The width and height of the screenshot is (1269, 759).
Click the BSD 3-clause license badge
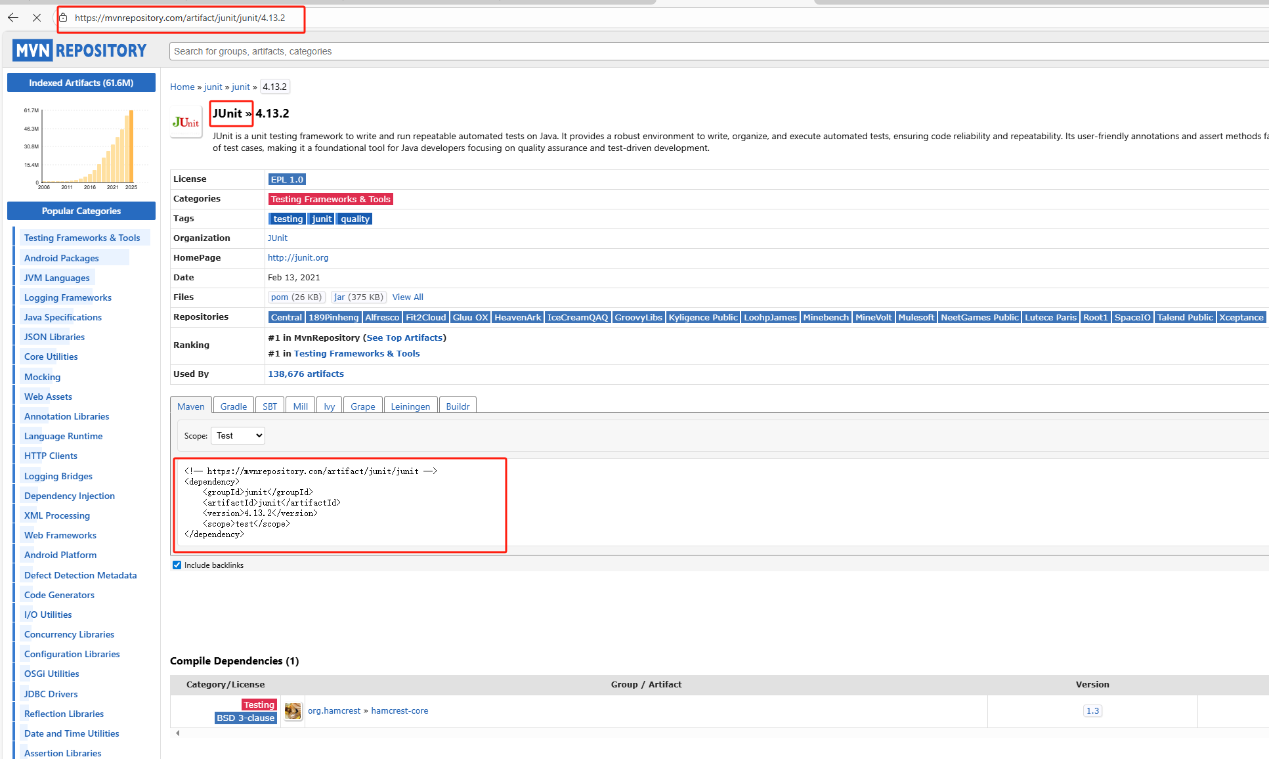[x=246, y=718]
